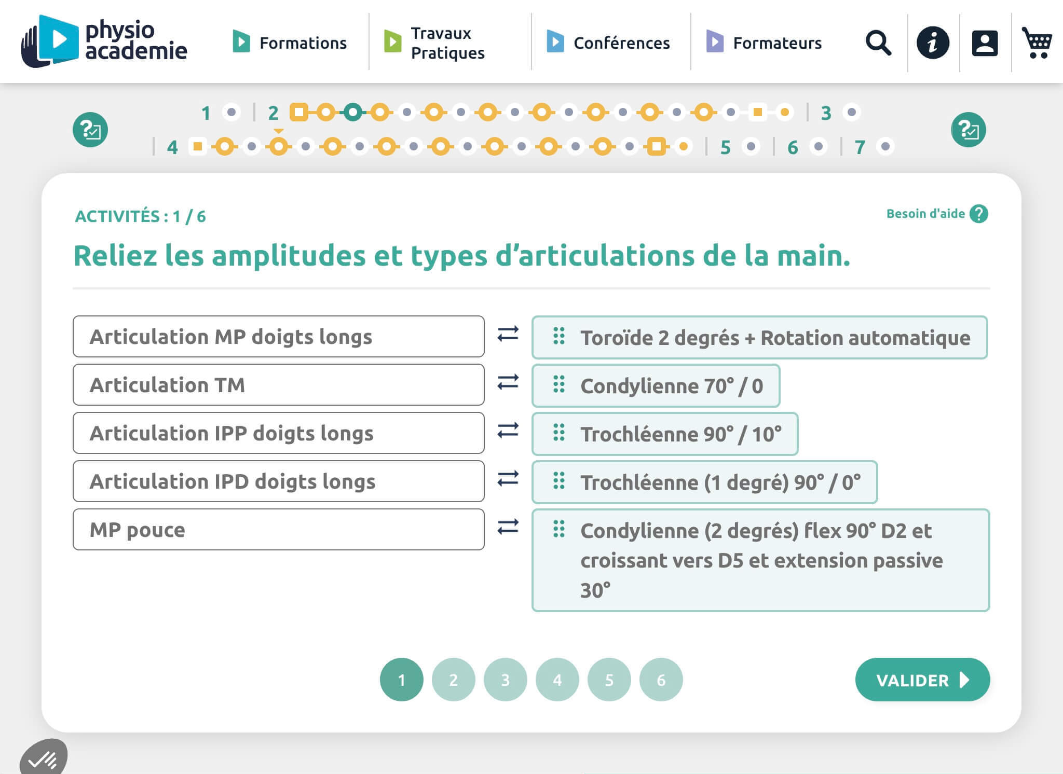Select the MP pouce box
This screenshot has height=774, width=1063.
279,529
